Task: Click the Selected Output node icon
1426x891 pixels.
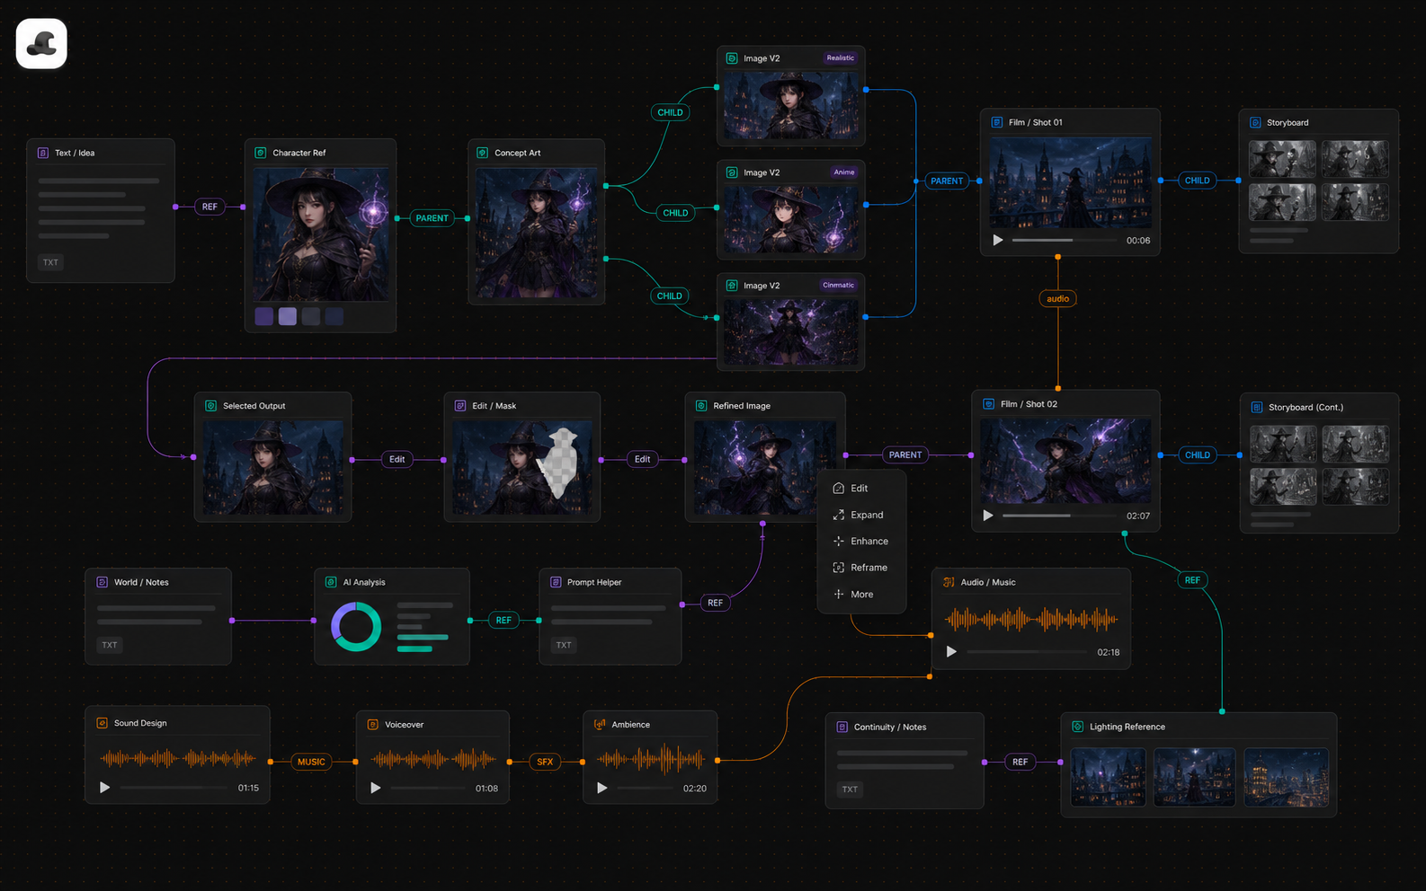Action: click(x=210, y=406)
